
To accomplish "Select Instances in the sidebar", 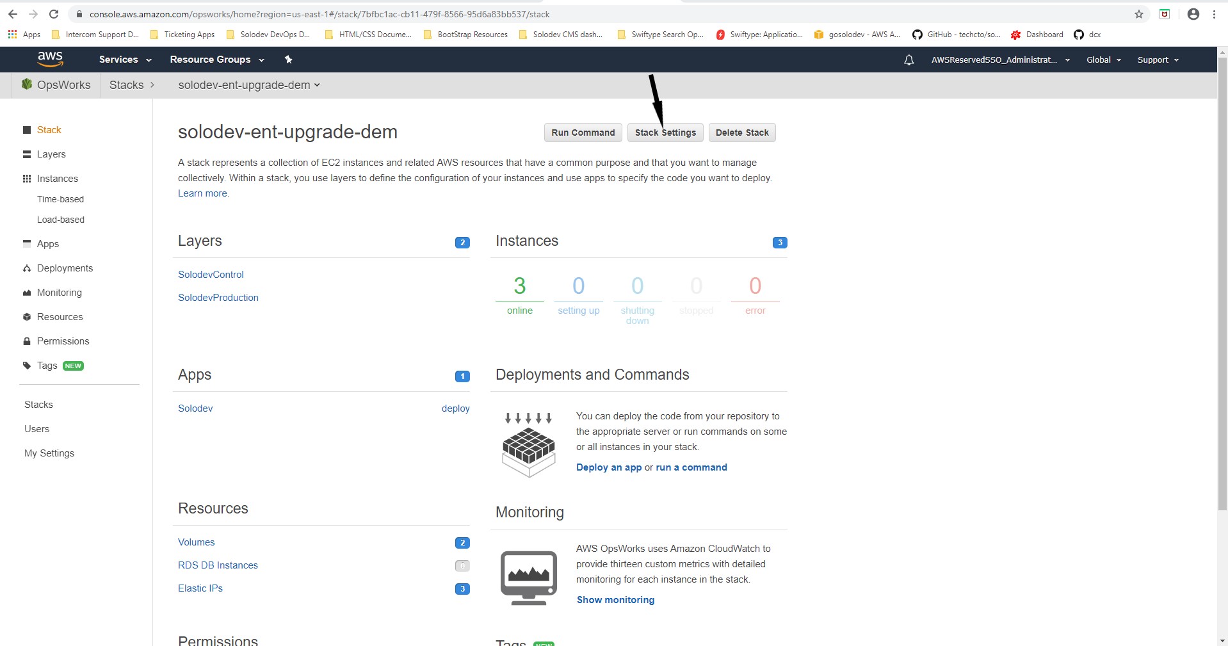I will tap(58, 179).
